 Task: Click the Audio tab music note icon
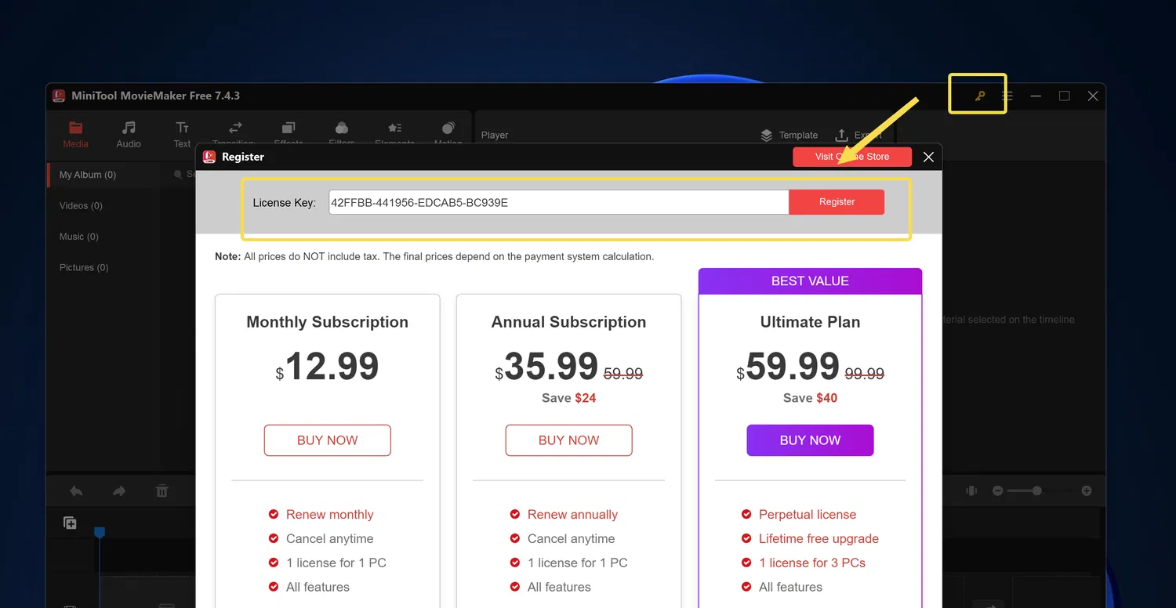click(x=129, y=128)
